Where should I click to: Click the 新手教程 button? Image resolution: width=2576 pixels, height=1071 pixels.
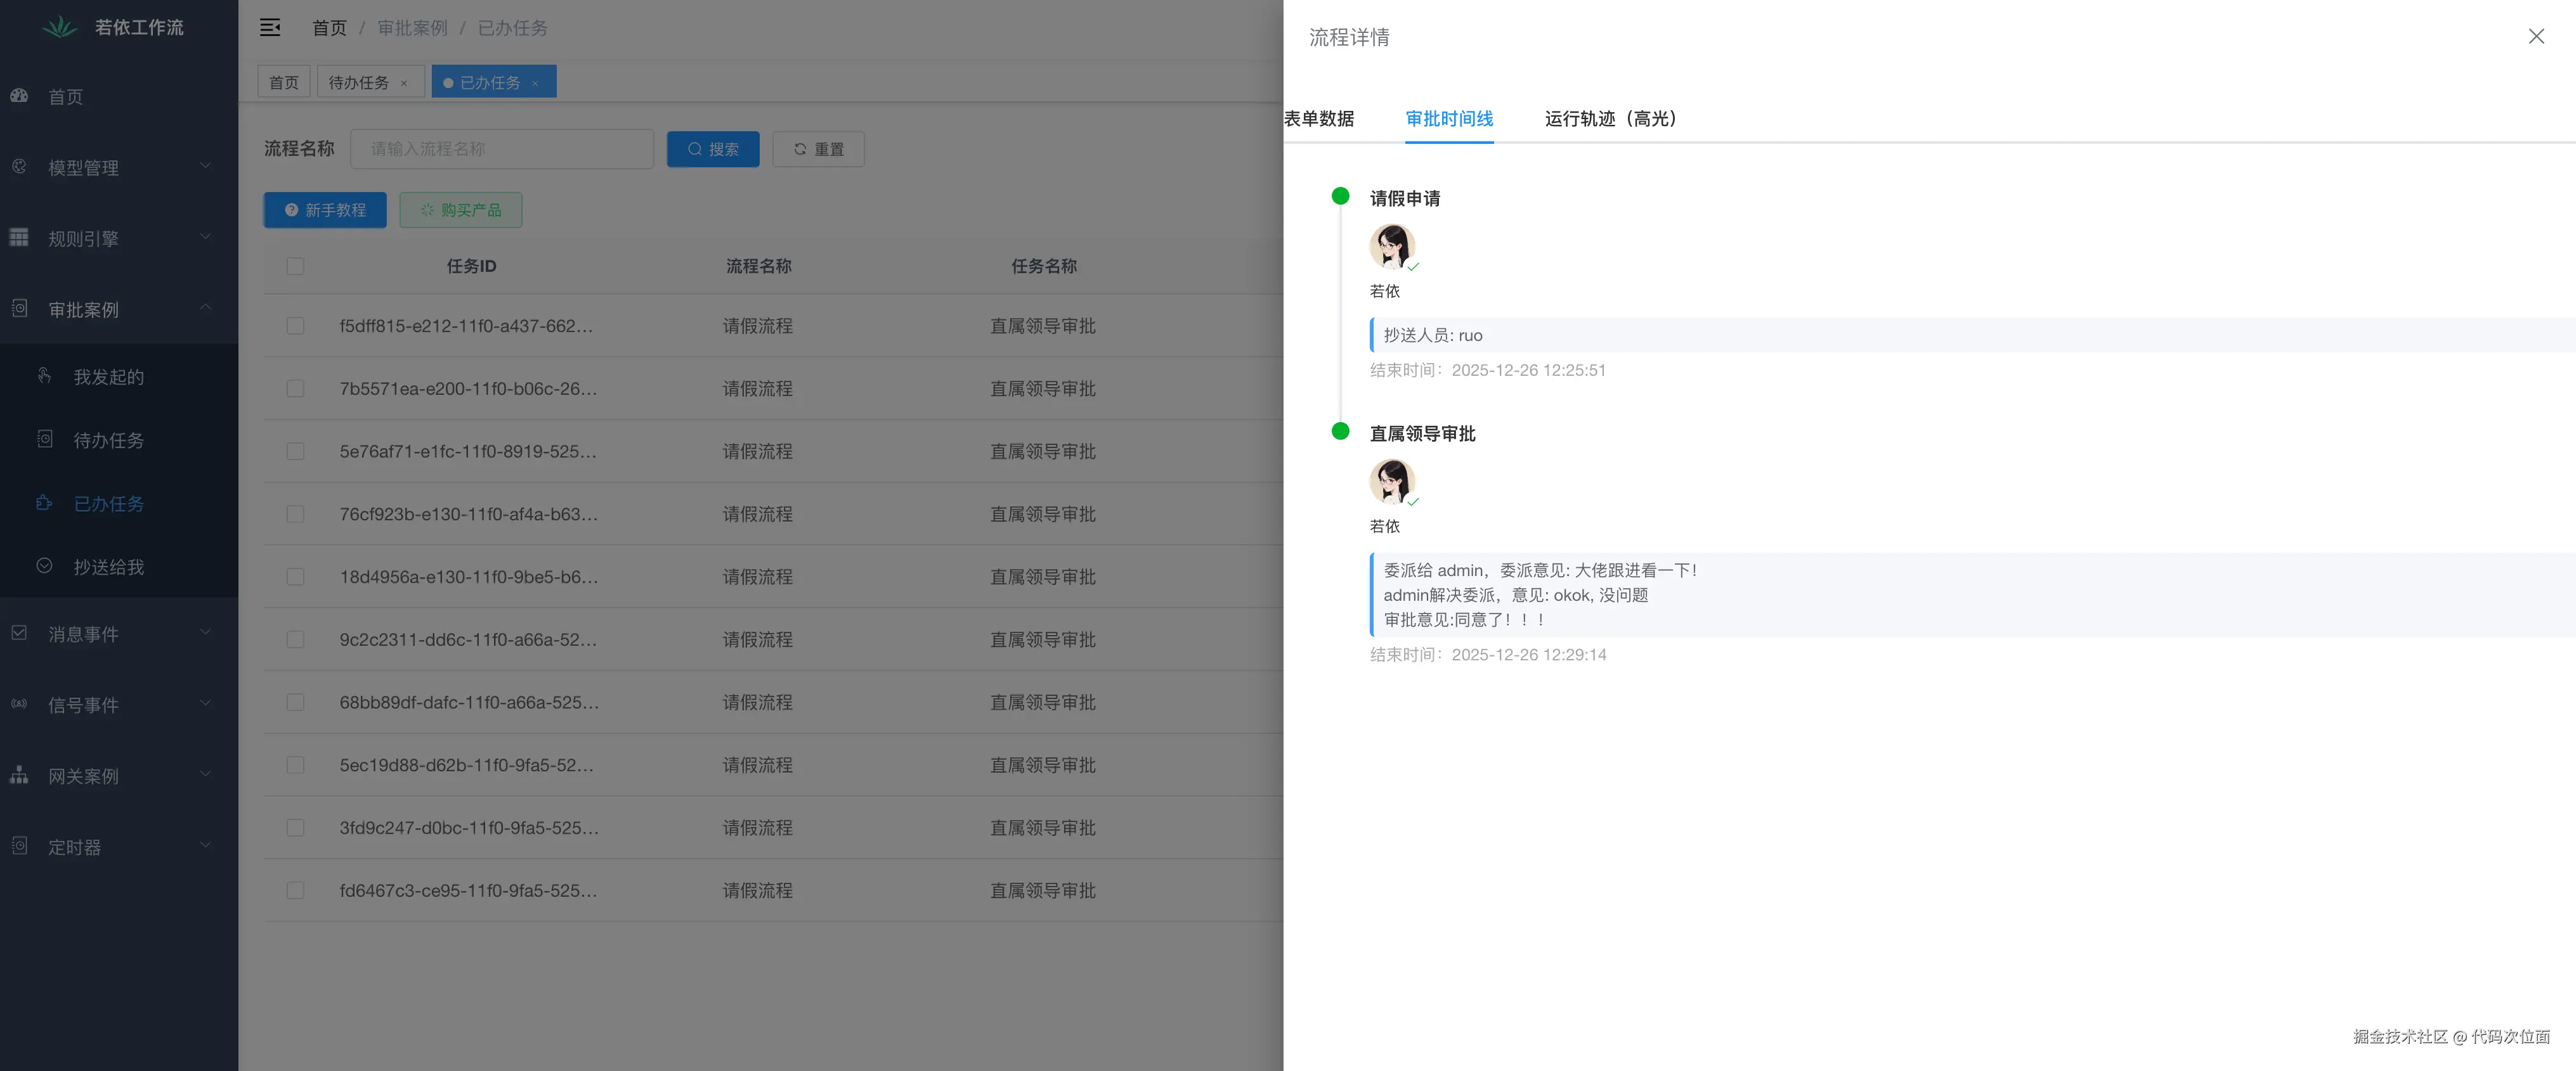click(x=325, y=210)
